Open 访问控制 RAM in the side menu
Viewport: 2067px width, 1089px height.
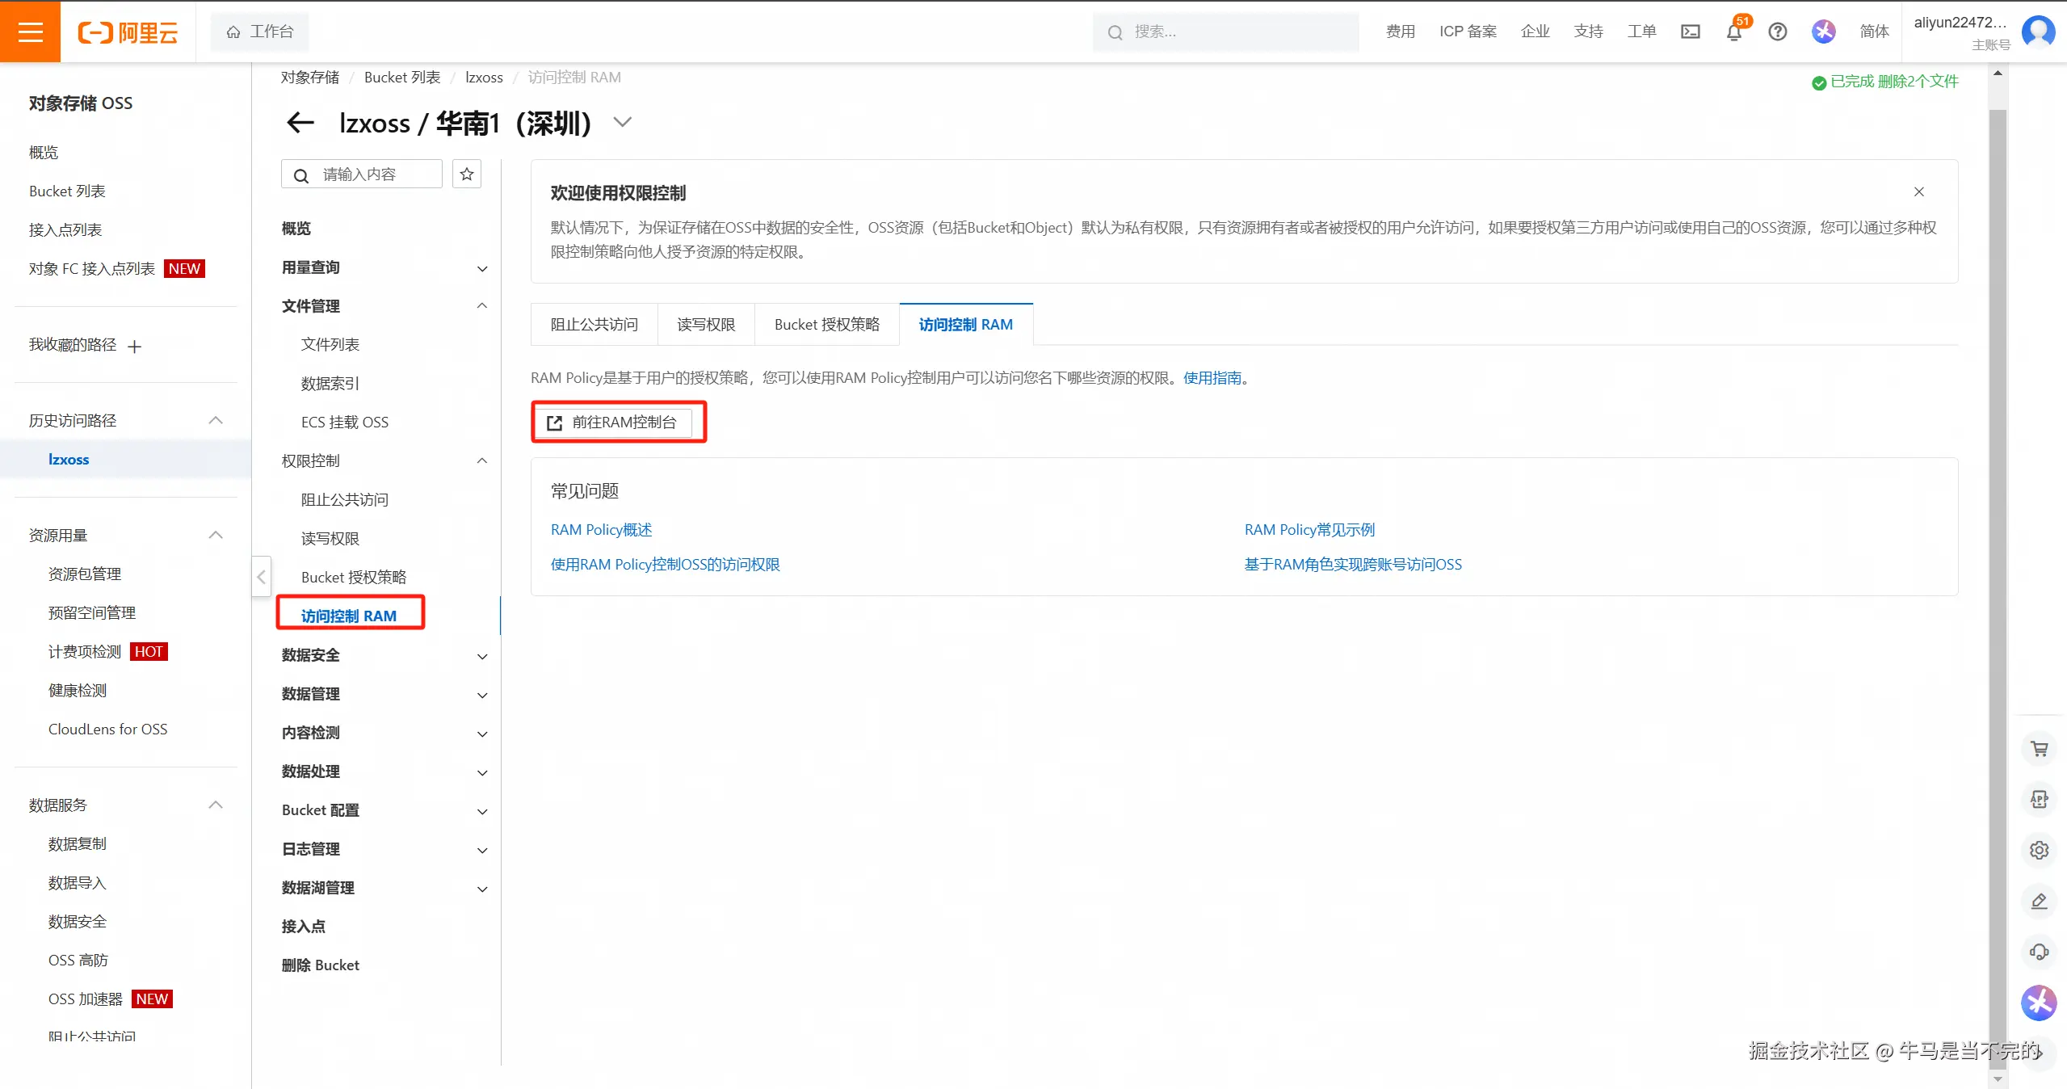coord(349,616)
